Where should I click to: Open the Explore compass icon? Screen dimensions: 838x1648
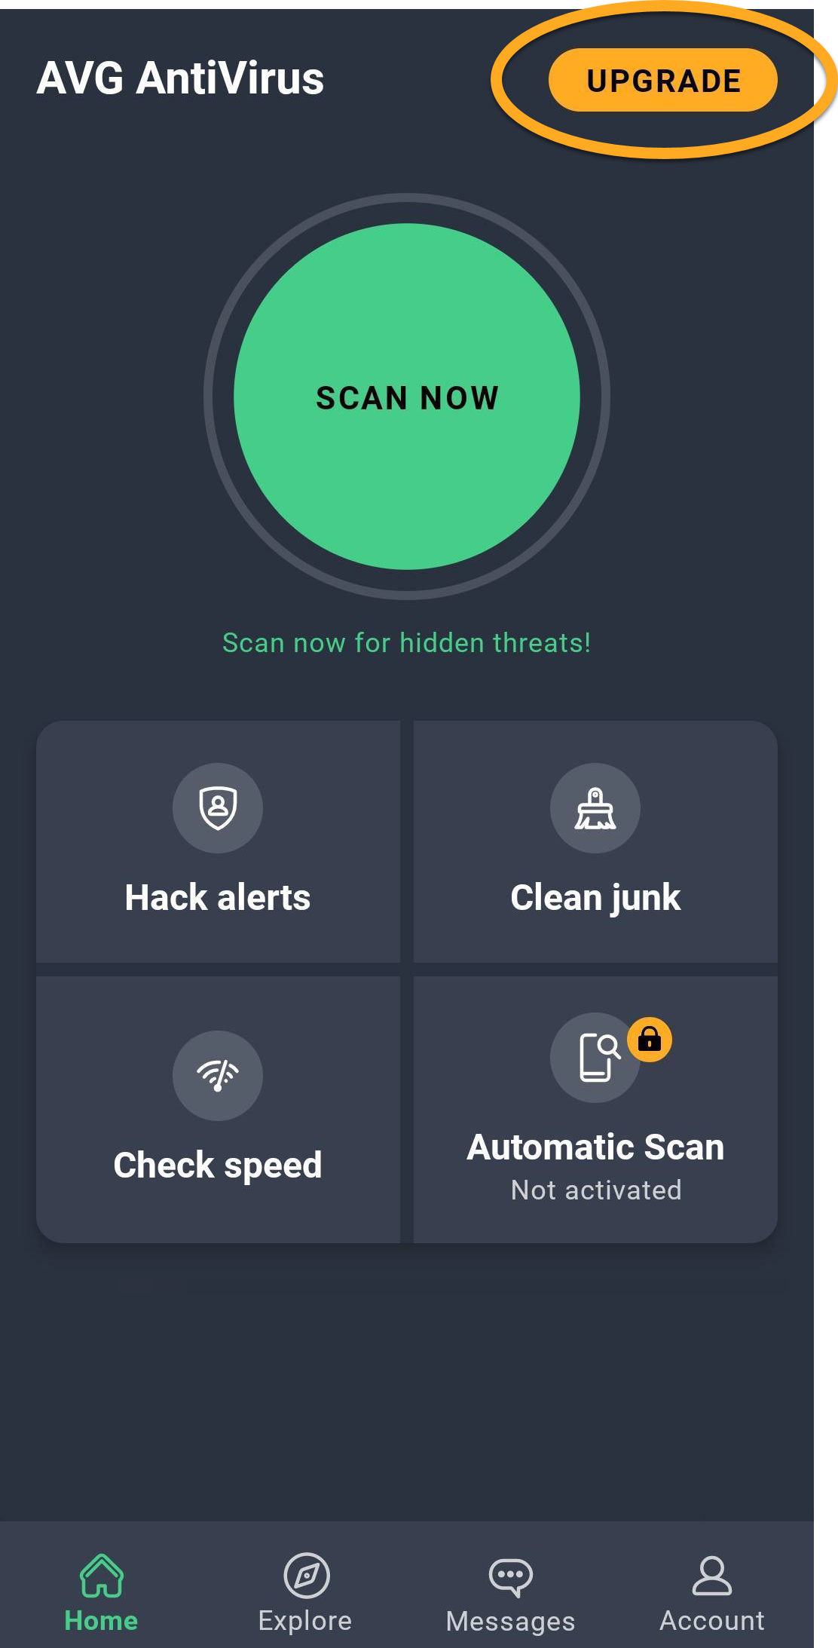point(306,1575)
